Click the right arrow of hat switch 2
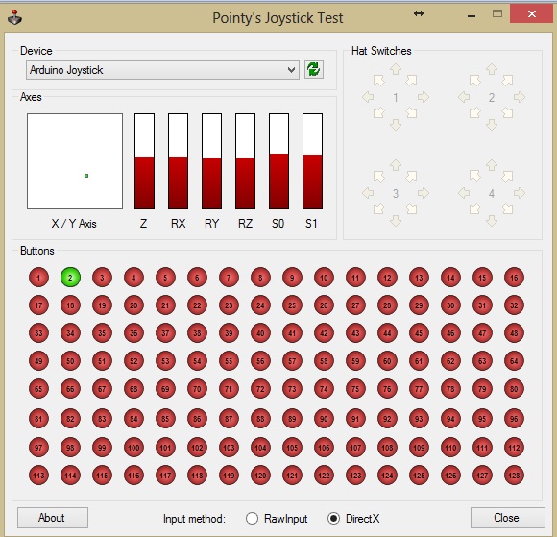 pyautogui.click(x=520, y=97)
